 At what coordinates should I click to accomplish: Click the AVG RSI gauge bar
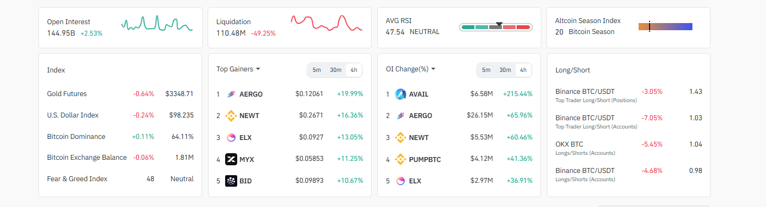[496, 27]
